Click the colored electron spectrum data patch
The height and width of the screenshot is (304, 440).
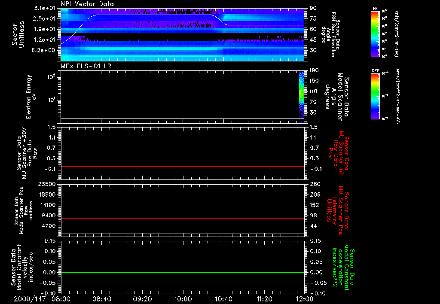pos(302,92)
